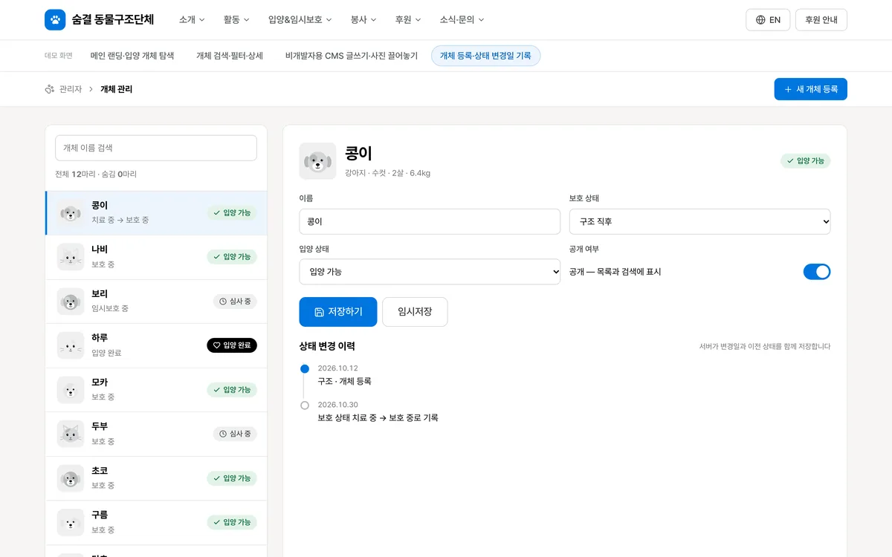Viewport: 892px width, 557px height.
Task: Click 보호 상태 치료 중 → 보호 중 history entry
Action: click(x=378, y=418)
